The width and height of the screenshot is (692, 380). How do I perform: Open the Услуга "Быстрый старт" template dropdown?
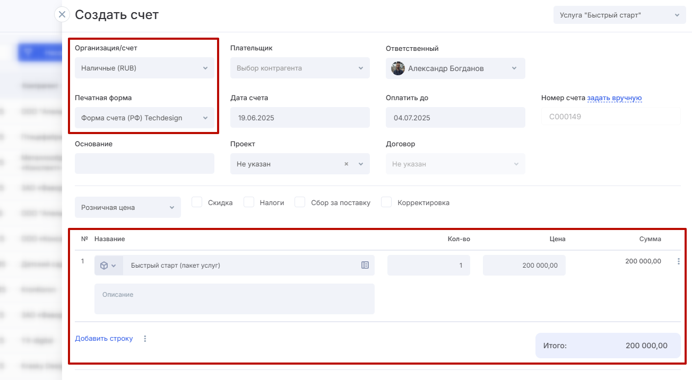(x=619, y=15)
